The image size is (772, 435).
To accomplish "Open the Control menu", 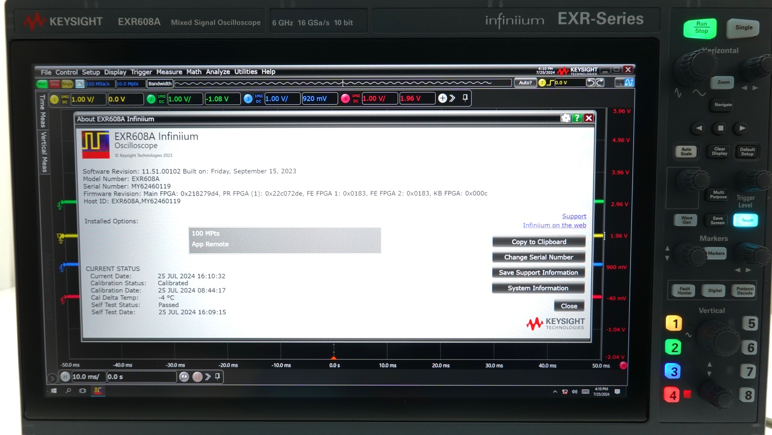I will 66,72.
